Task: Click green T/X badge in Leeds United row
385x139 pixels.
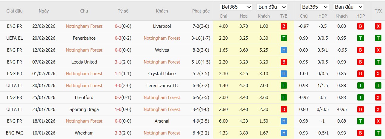Action: pos(378,62)
